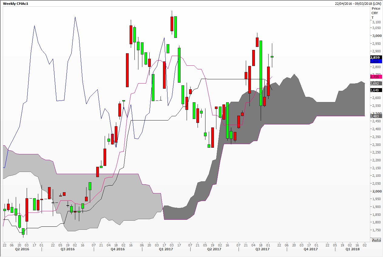
Task: Select the 2,600 price axis label
Action: 376,98
